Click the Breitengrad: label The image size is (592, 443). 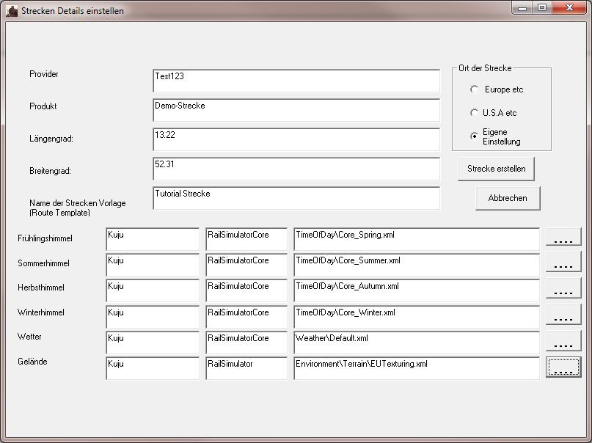pos(50,171)
